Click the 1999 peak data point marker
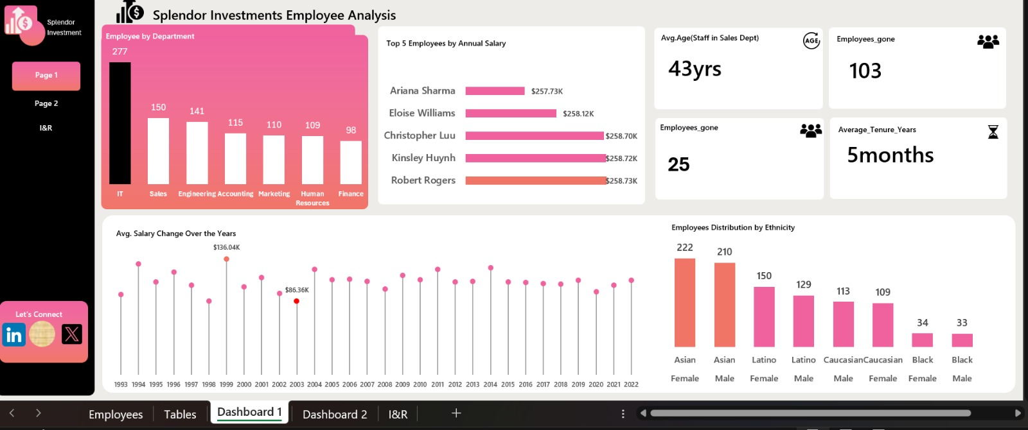 click(226, 259)
